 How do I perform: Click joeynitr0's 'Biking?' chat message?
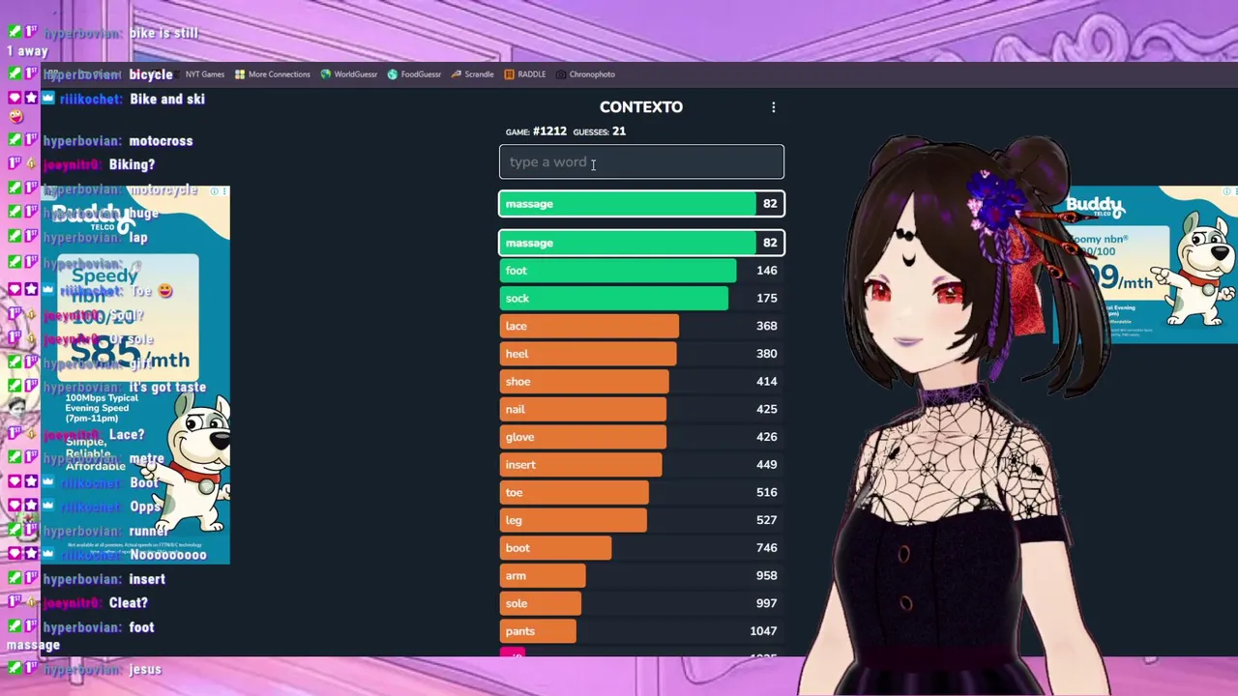tap(99, 165)
